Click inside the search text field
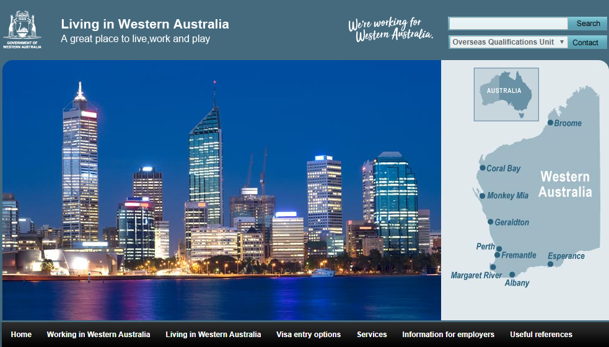Screen dimensions: 609x347 point(508,24)
